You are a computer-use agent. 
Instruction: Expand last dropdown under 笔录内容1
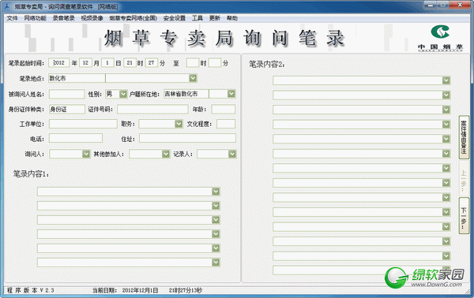pyautogui.click(x=216, y=263)
